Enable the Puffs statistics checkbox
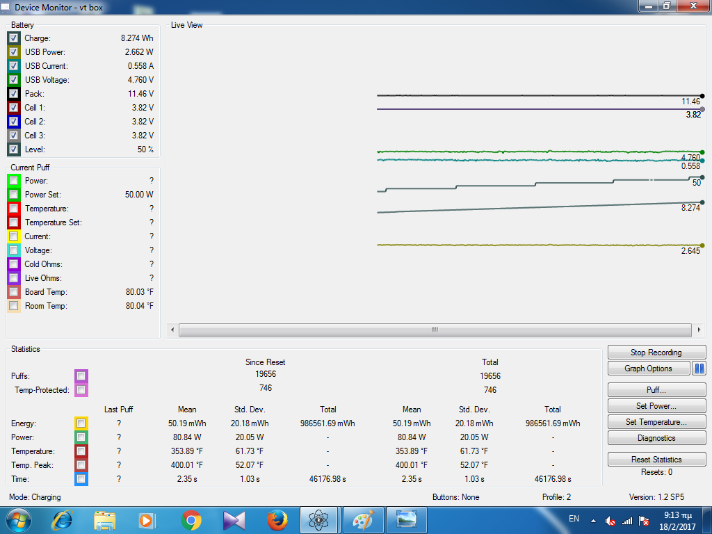This screenshot has width=712, height=534. coord(81,376)
